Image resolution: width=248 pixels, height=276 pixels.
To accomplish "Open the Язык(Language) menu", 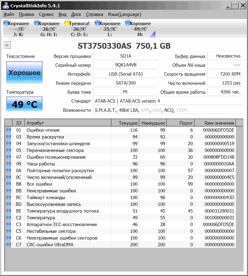I will tap(124, 14).
